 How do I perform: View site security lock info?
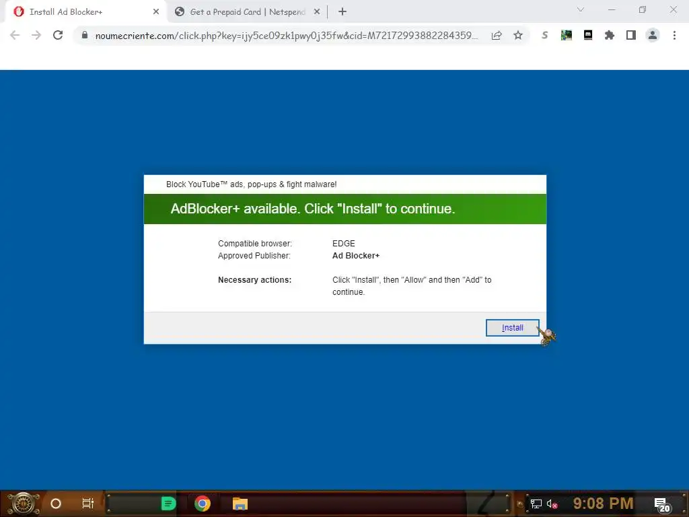click(x=85, y=35)
